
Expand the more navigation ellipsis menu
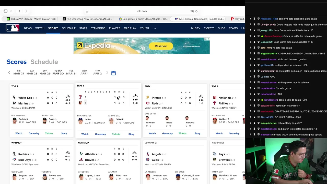(x=154, y=28)
